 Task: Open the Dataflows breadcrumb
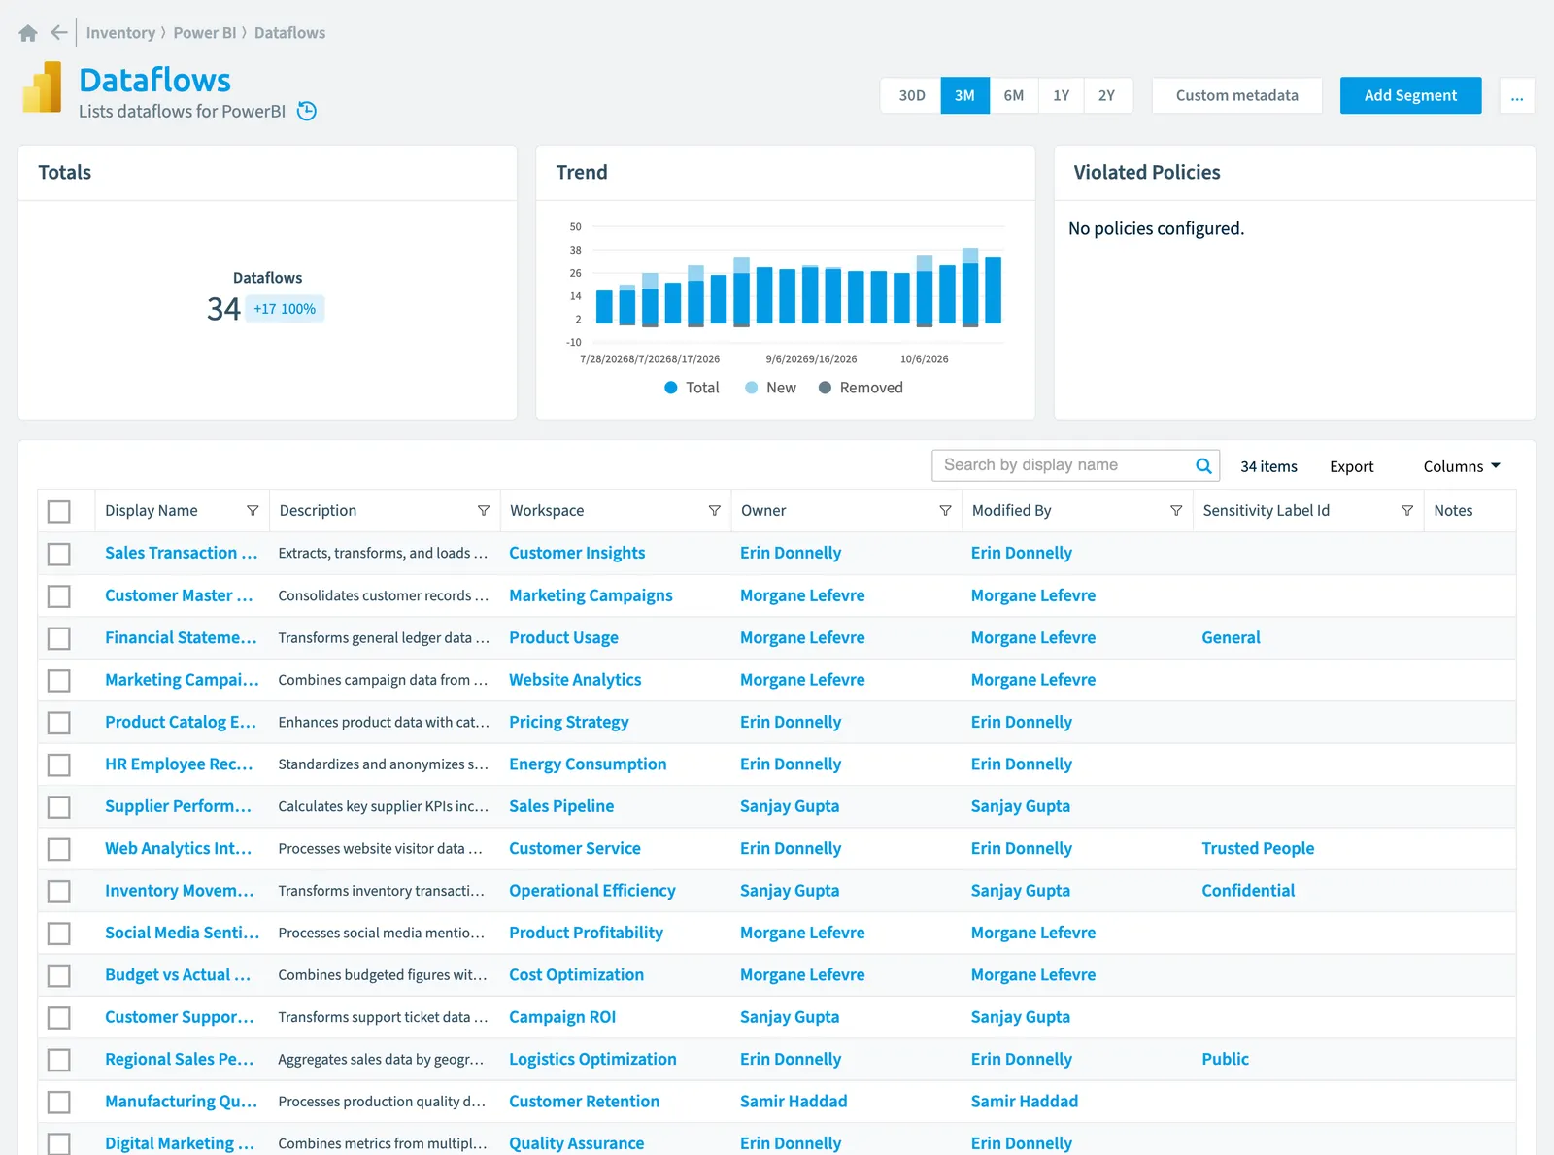(x=289, y=33)
